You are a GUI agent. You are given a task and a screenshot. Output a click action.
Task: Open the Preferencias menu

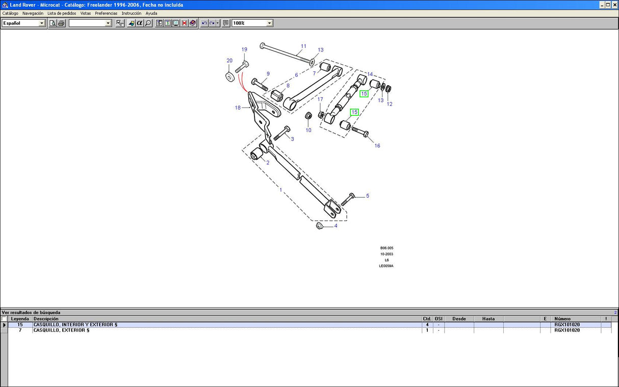coord(106,13)
